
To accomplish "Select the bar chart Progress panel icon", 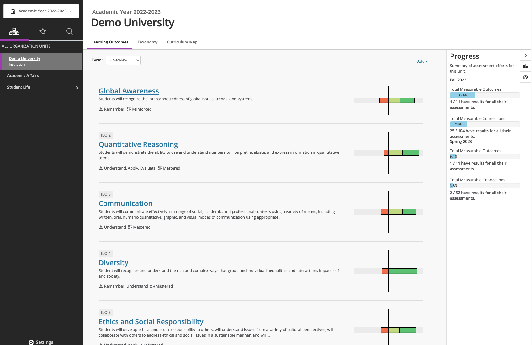I will pyautogui.click(x=525, y=66).
